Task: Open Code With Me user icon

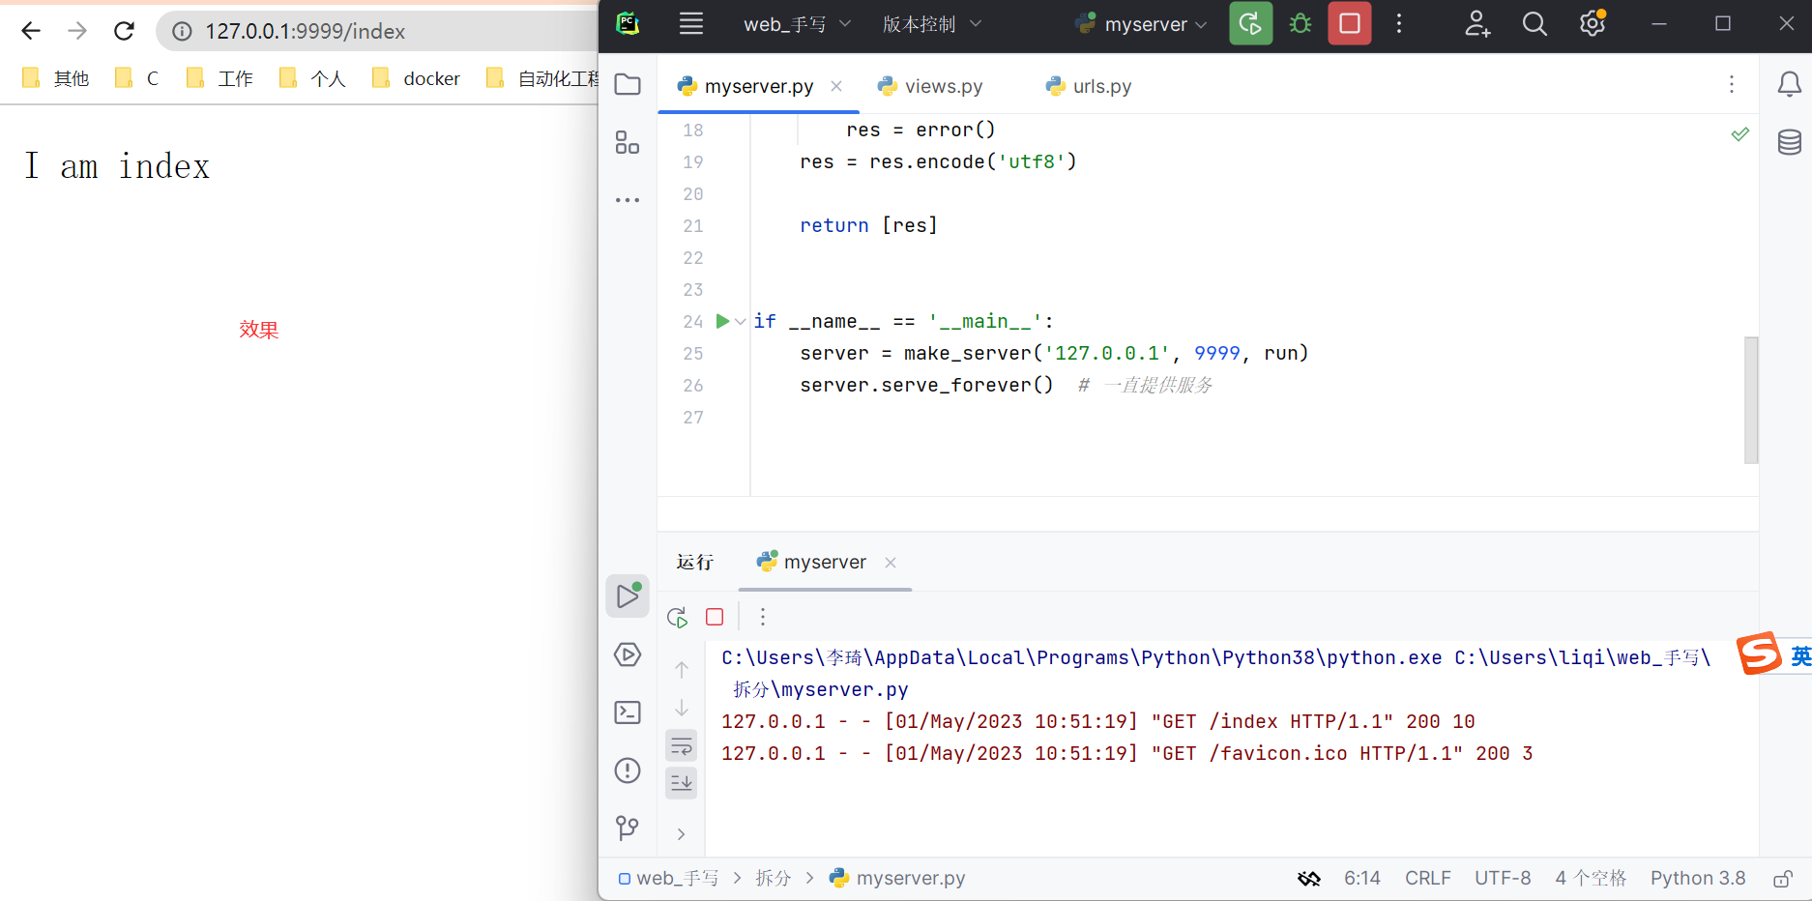Action: [x=1476, y=23]
